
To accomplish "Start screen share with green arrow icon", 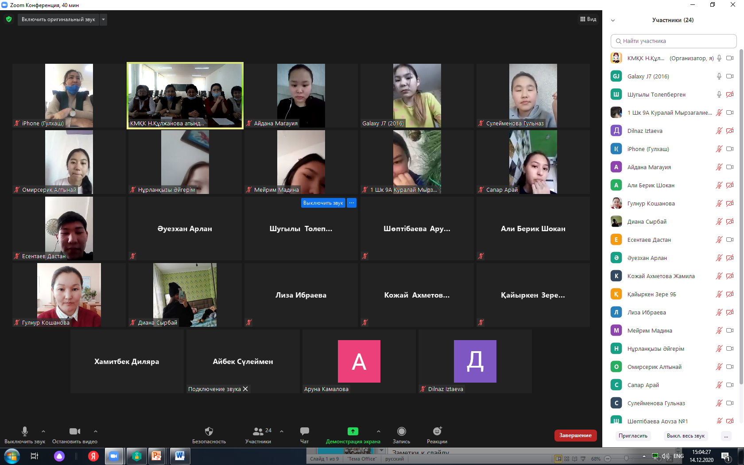I will pyautogui.click(x=353, y=431).
